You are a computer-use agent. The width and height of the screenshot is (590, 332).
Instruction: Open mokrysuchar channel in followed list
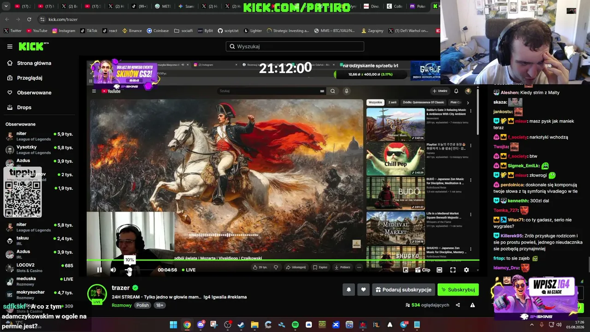[x=40, y=295]
